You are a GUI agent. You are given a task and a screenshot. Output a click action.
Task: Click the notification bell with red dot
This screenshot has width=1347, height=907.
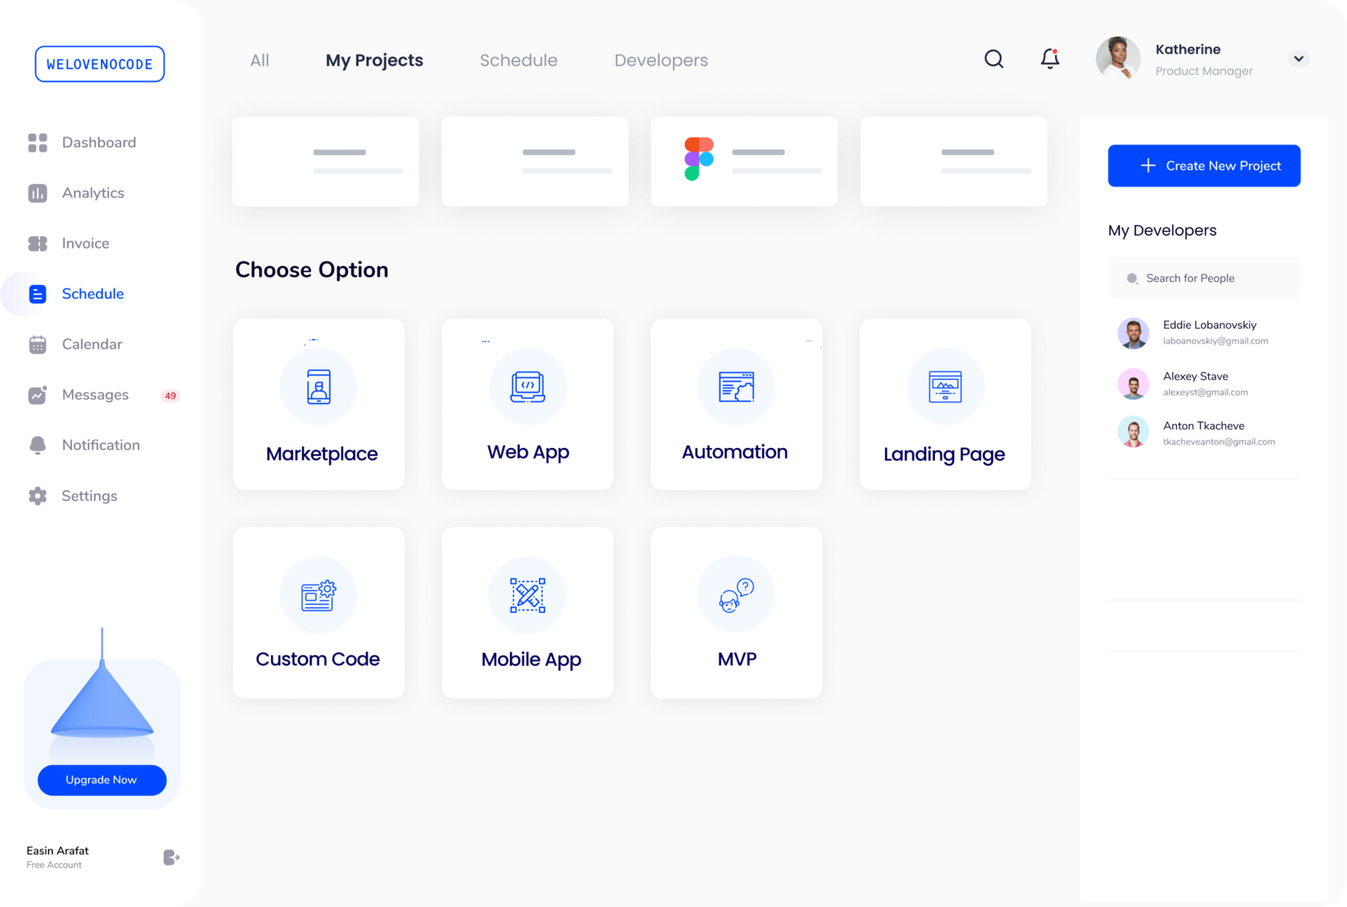[x=1049, y=58]
